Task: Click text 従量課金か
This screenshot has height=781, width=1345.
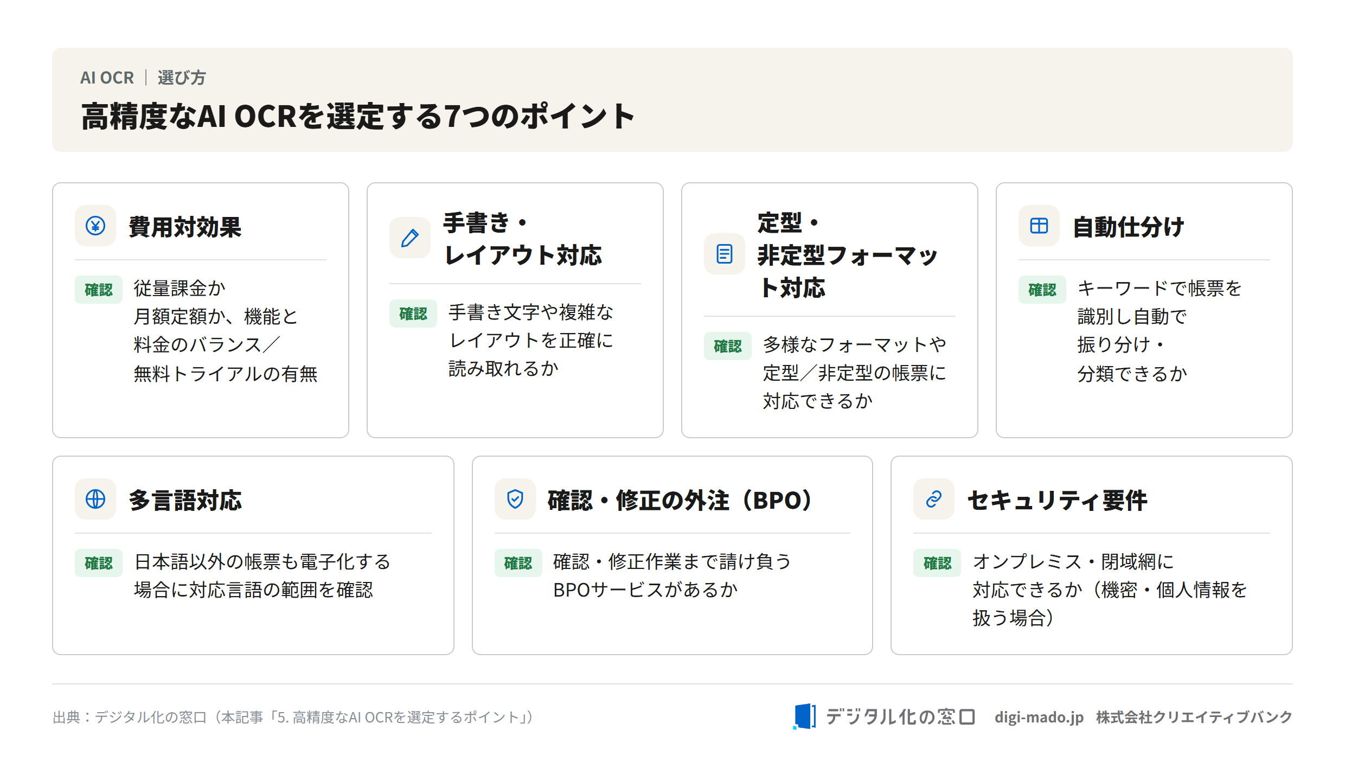Action: click(x=180, y=288)
